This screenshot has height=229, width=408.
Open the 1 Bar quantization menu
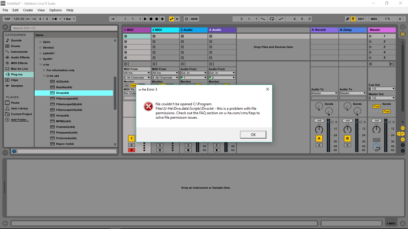tap(69, 19)
